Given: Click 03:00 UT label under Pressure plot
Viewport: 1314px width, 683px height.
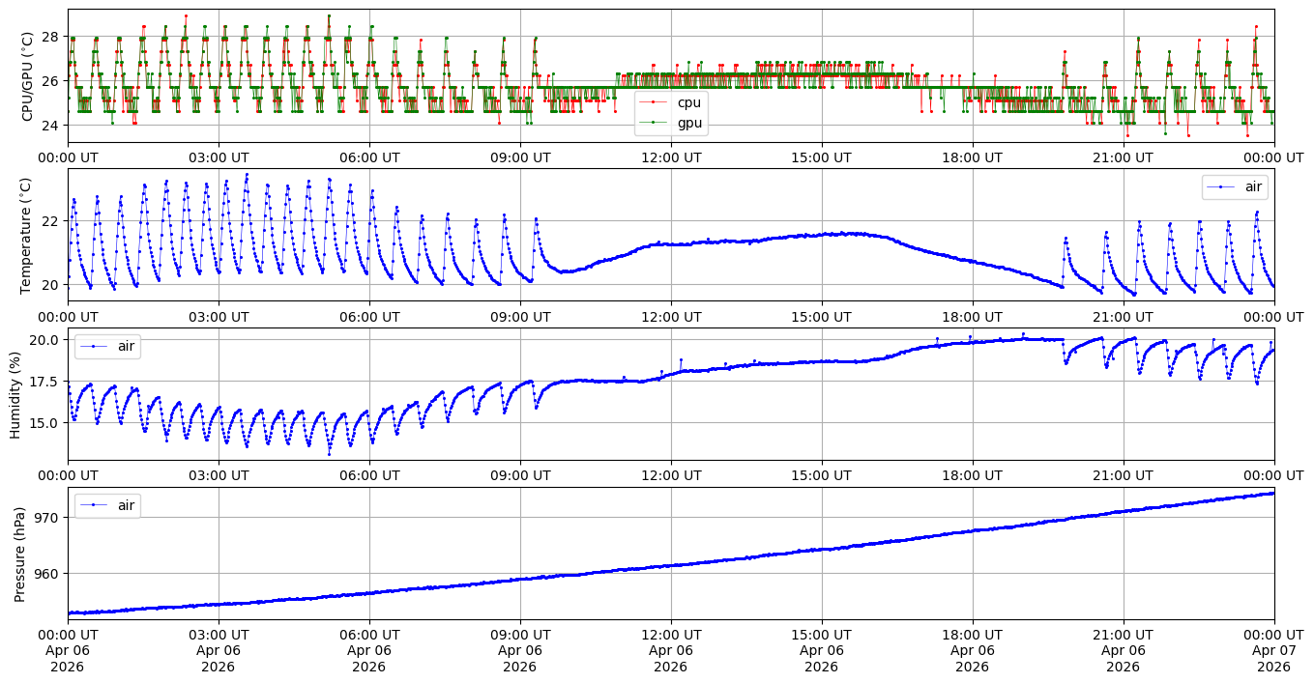Looking at the screenshot, I should point(219,635).
